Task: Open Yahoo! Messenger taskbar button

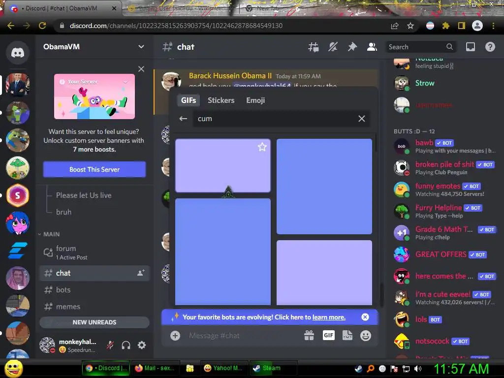Action: (x=223, y=368)
